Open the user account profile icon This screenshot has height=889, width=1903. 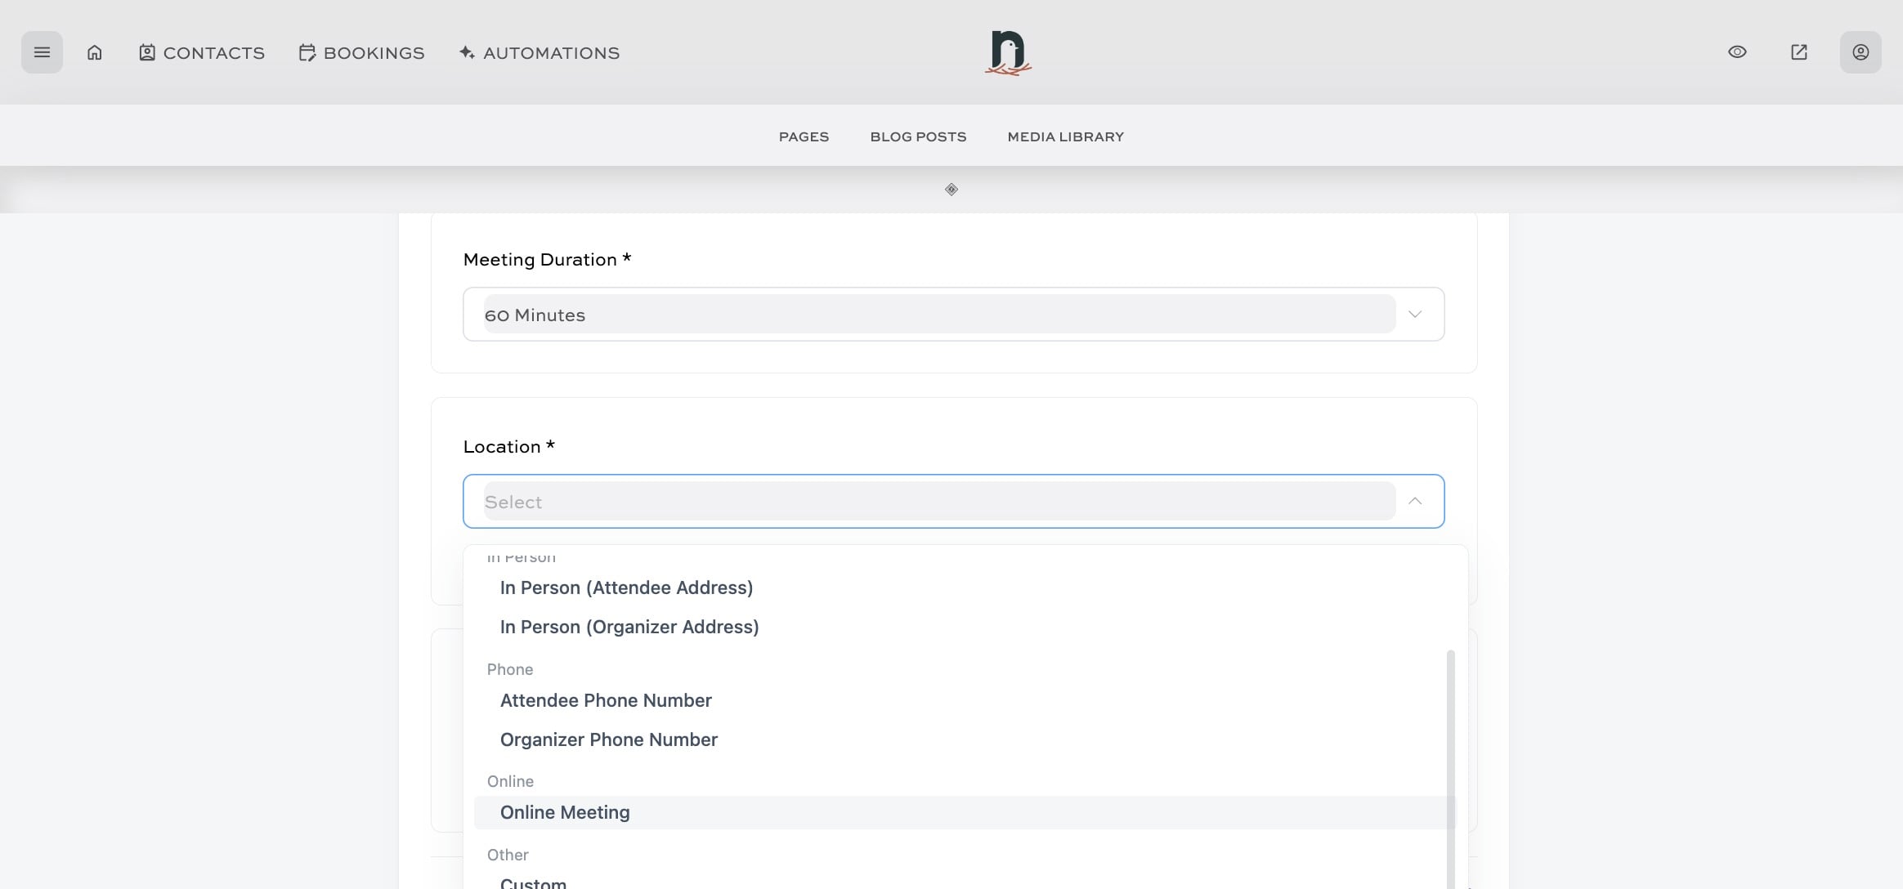pos(1860,52)
